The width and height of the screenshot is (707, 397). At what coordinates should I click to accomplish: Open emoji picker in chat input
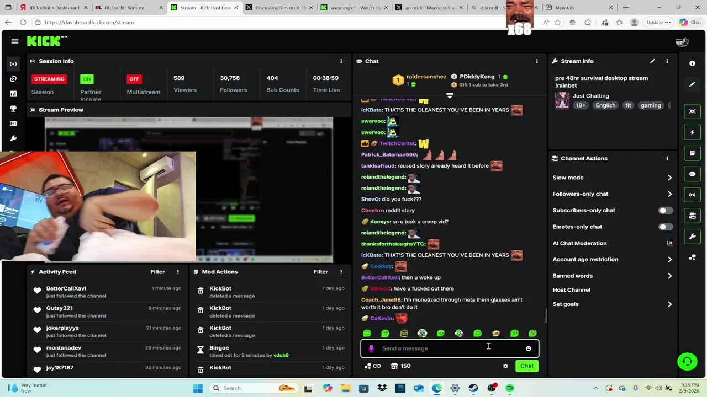[x=529, y=348]
